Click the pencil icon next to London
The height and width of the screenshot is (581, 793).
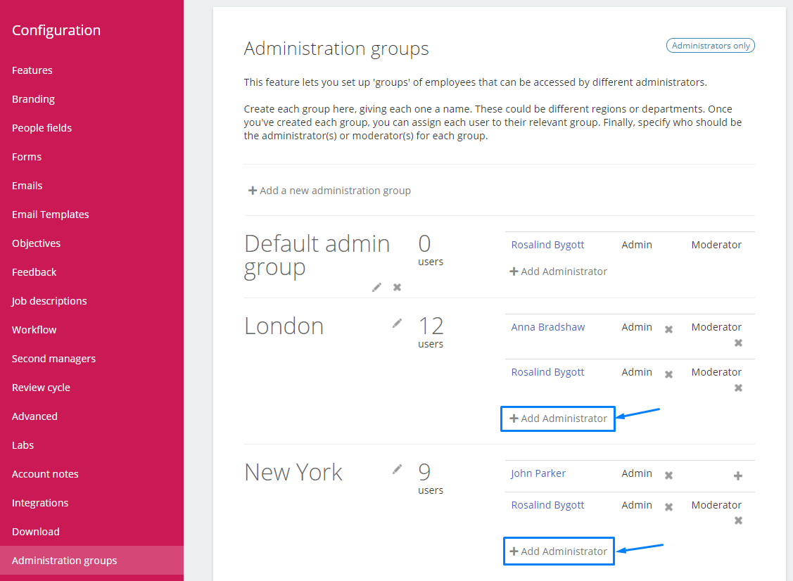click(397, 323)
